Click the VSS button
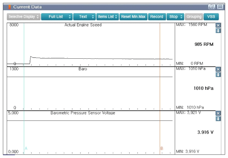 (211, 17)
